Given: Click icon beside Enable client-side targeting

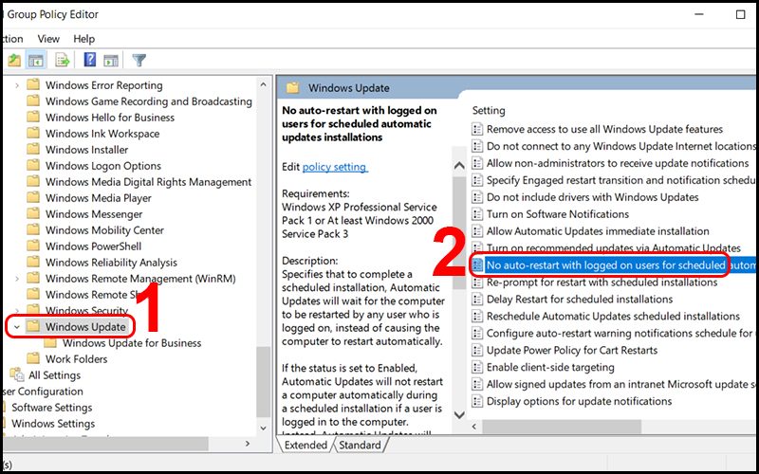Looking at the screenshot, I should (x=477, y=368).
